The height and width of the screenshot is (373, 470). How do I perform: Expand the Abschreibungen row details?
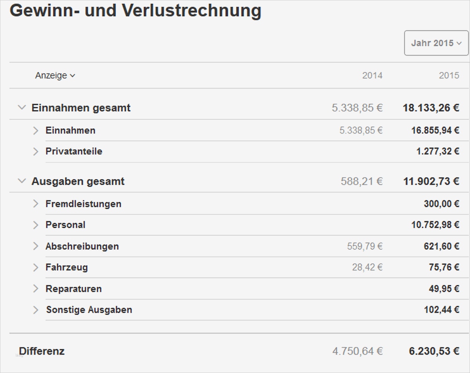tap(35, 246)
